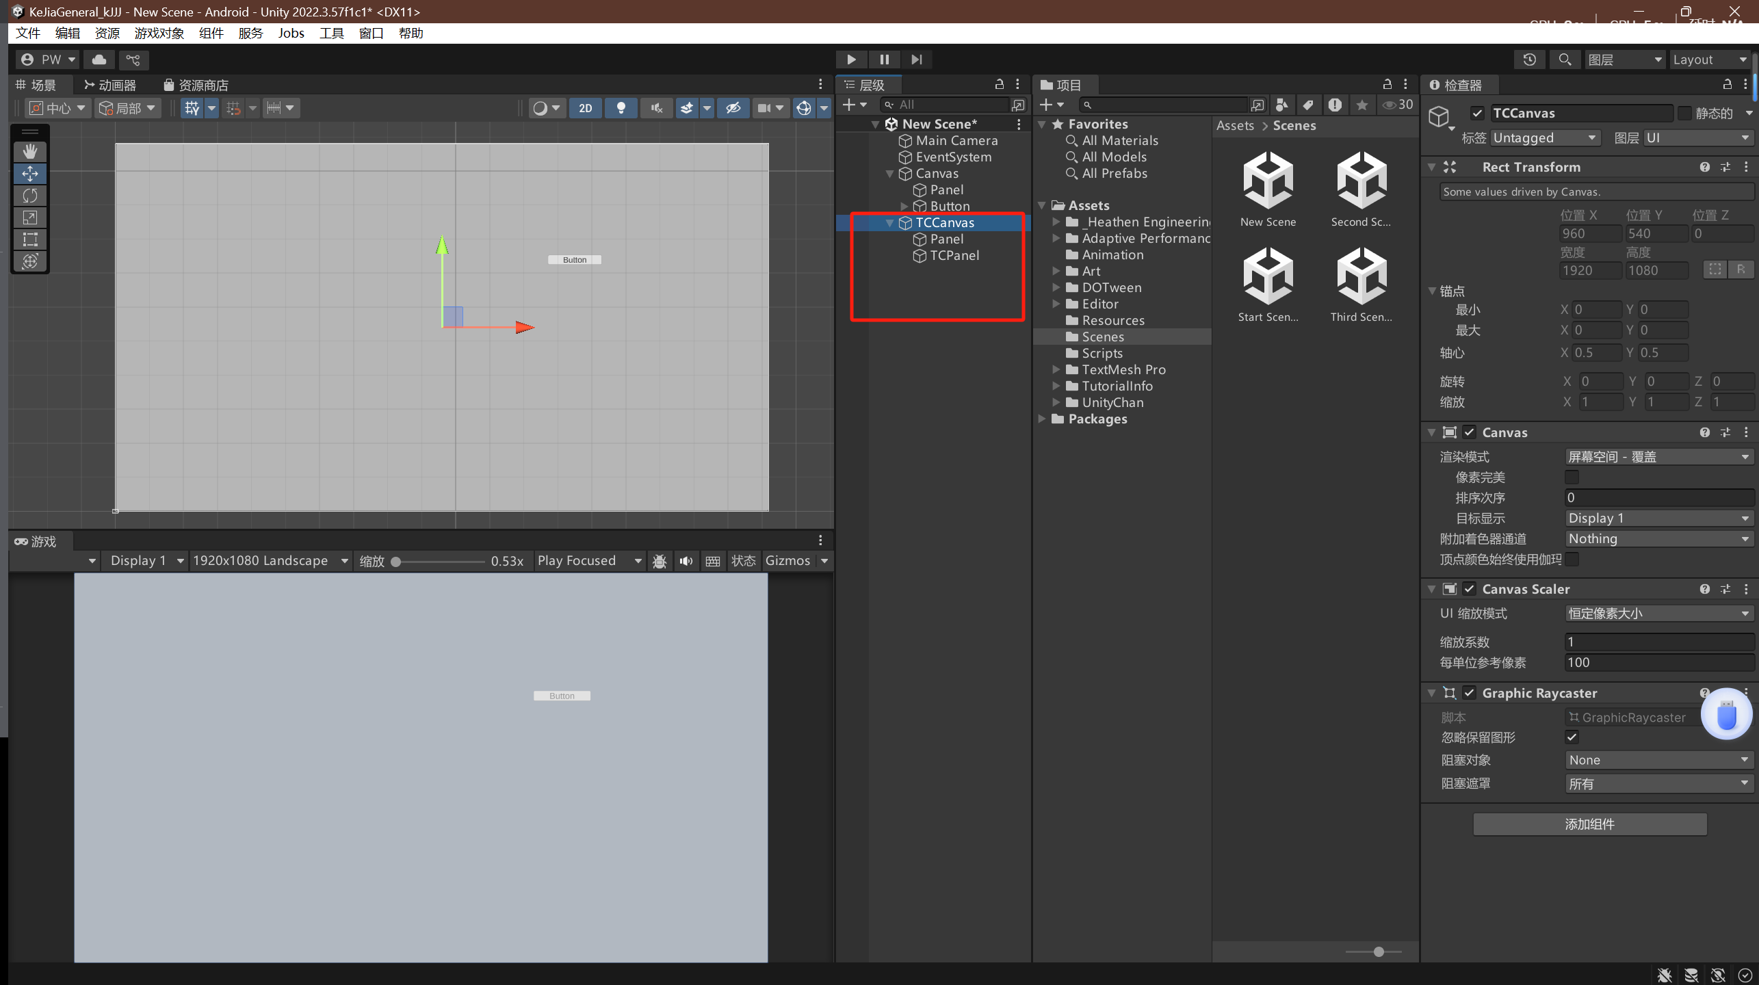Switch to the 资源商店 tab
This screenshot has width=1759, height=985.
tap(196, 86)
